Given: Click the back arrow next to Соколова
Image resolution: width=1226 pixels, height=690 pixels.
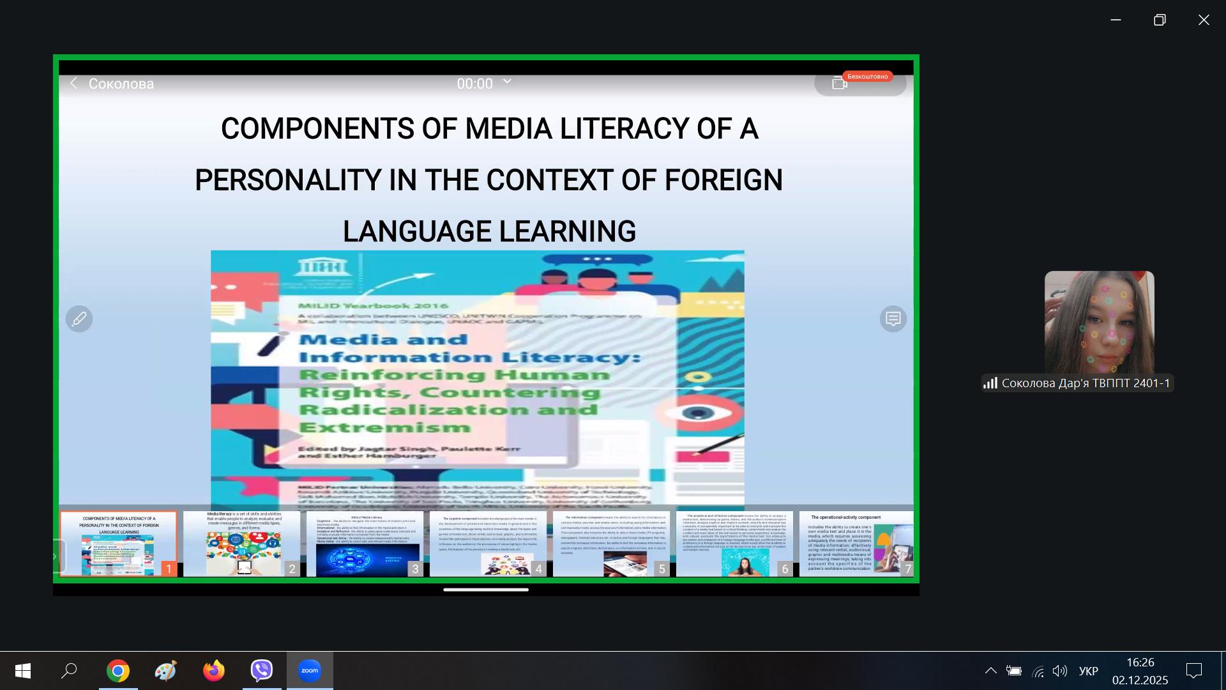Looking at the screenshot, I should [73, 84].
